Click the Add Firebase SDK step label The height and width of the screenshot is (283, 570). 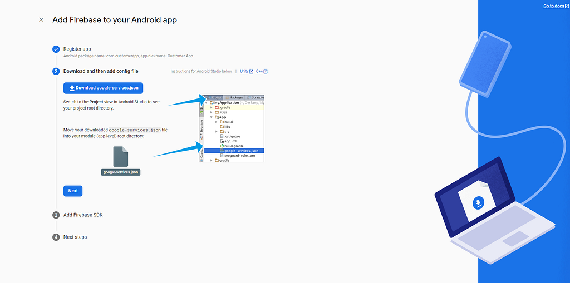click(83, 215)
